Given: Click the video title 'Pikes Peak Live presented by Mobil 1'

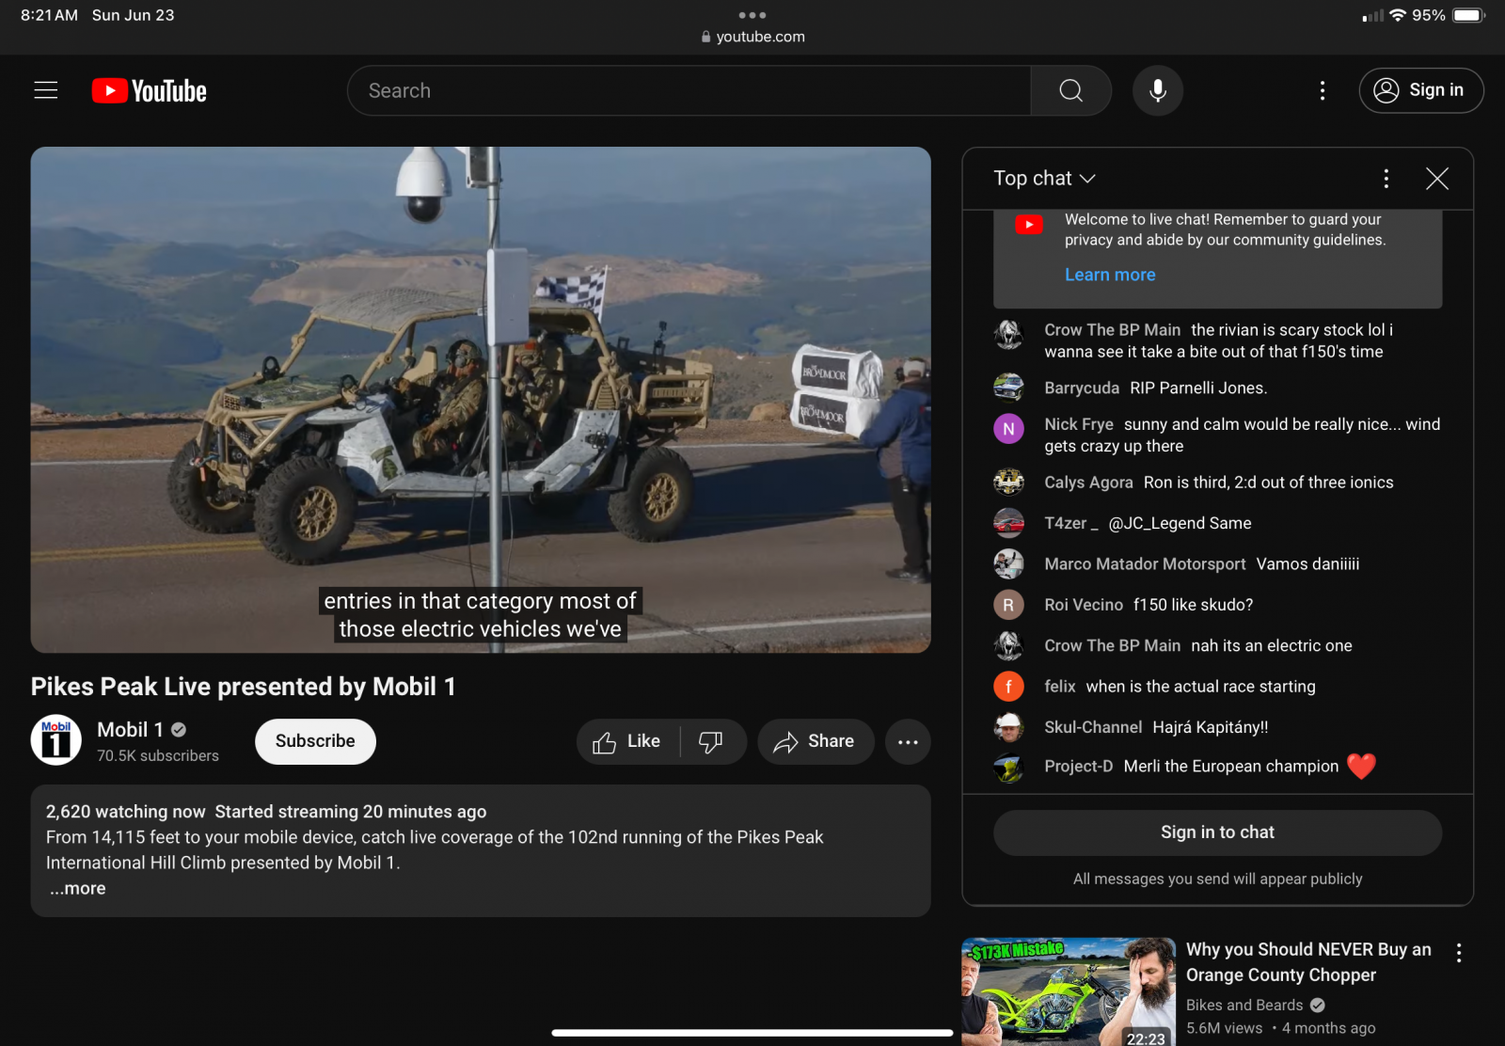Looking at the screenshot, I should click(243, 687).
